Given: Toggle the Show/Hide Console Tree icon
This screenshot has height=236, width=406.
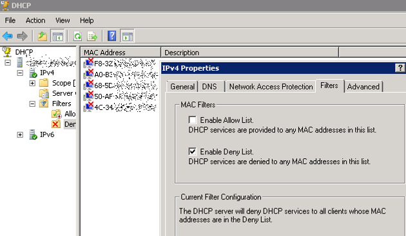Looking at the screenshot, I should coord(57,36).
